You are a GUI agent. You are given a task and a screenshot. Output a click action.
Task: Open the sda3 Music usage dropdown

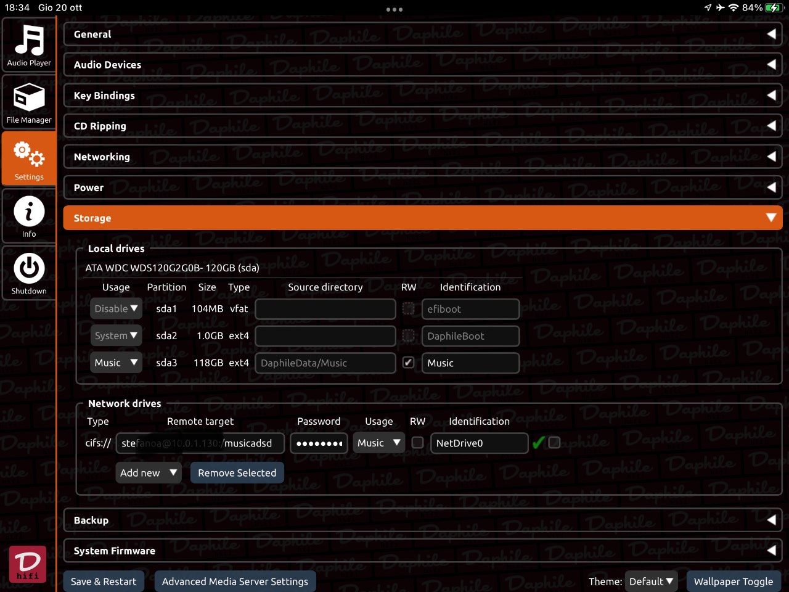pyautogui.click(x=116, y=363)
